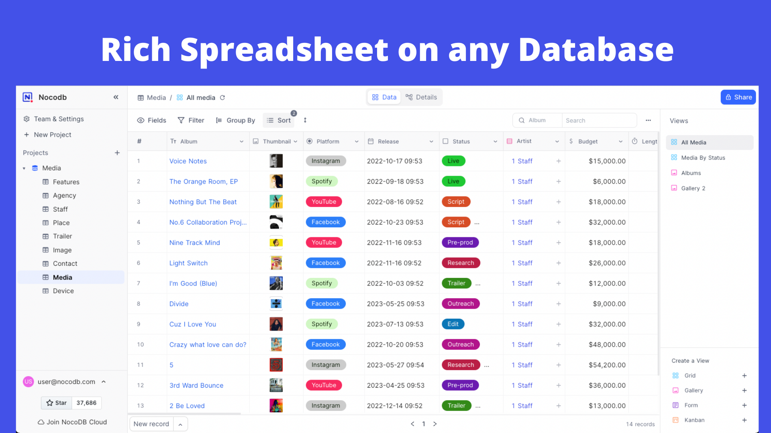Switch to the Data view toggle
This screenshot has width=771, height=433.
[384, 97]
